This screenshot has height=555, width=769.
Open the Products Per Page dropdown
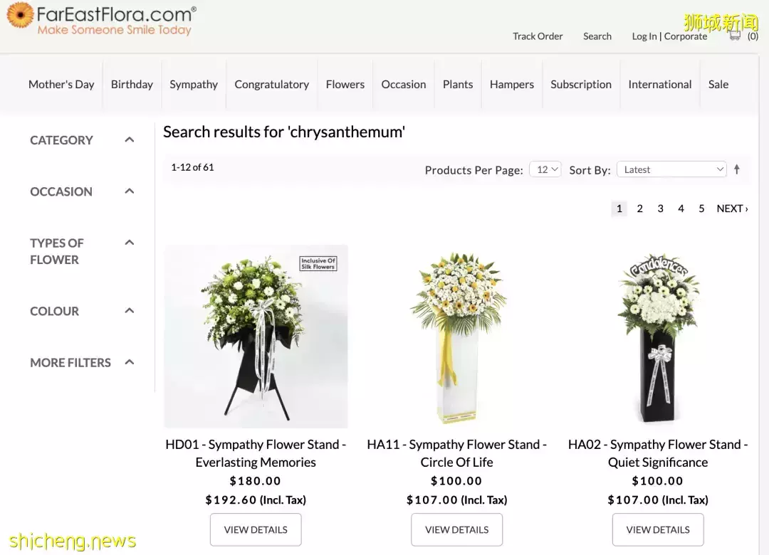pyautogui.click(x=545, y=169)
